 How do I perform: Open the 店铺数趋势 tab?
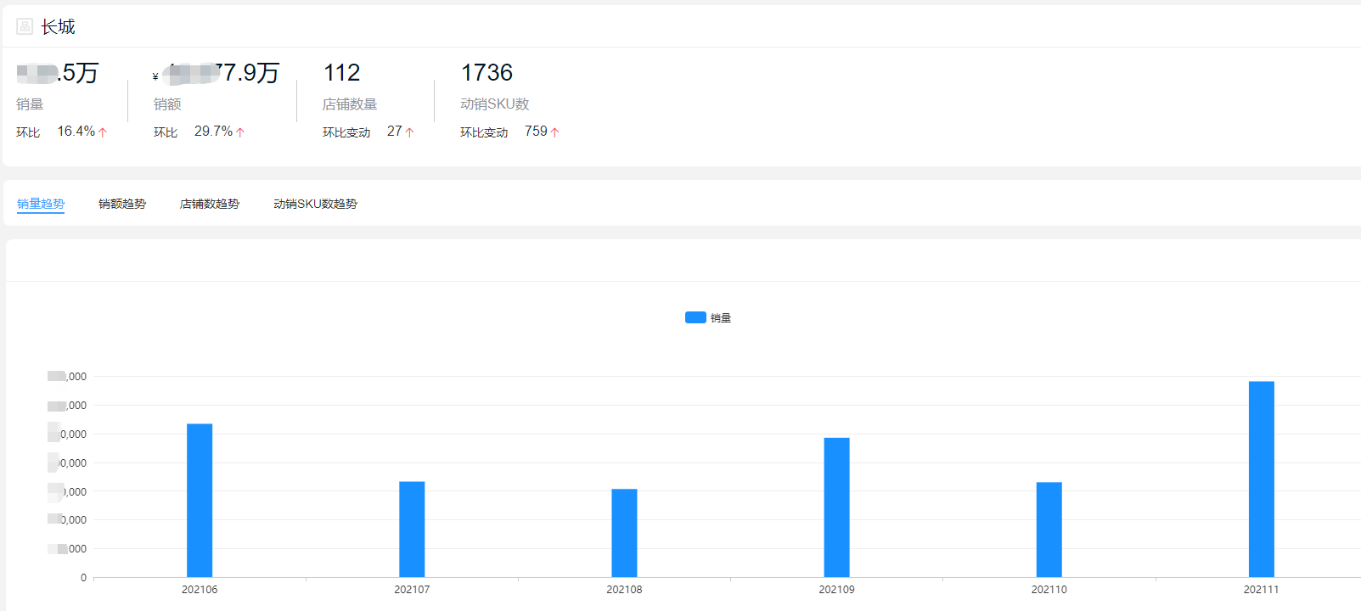coord(210,204)
